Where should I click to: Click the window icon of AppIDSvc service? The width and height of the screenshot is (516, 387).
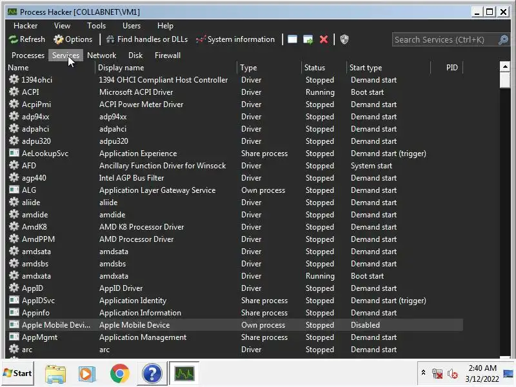pyautogui.click(x=14, y=300)
